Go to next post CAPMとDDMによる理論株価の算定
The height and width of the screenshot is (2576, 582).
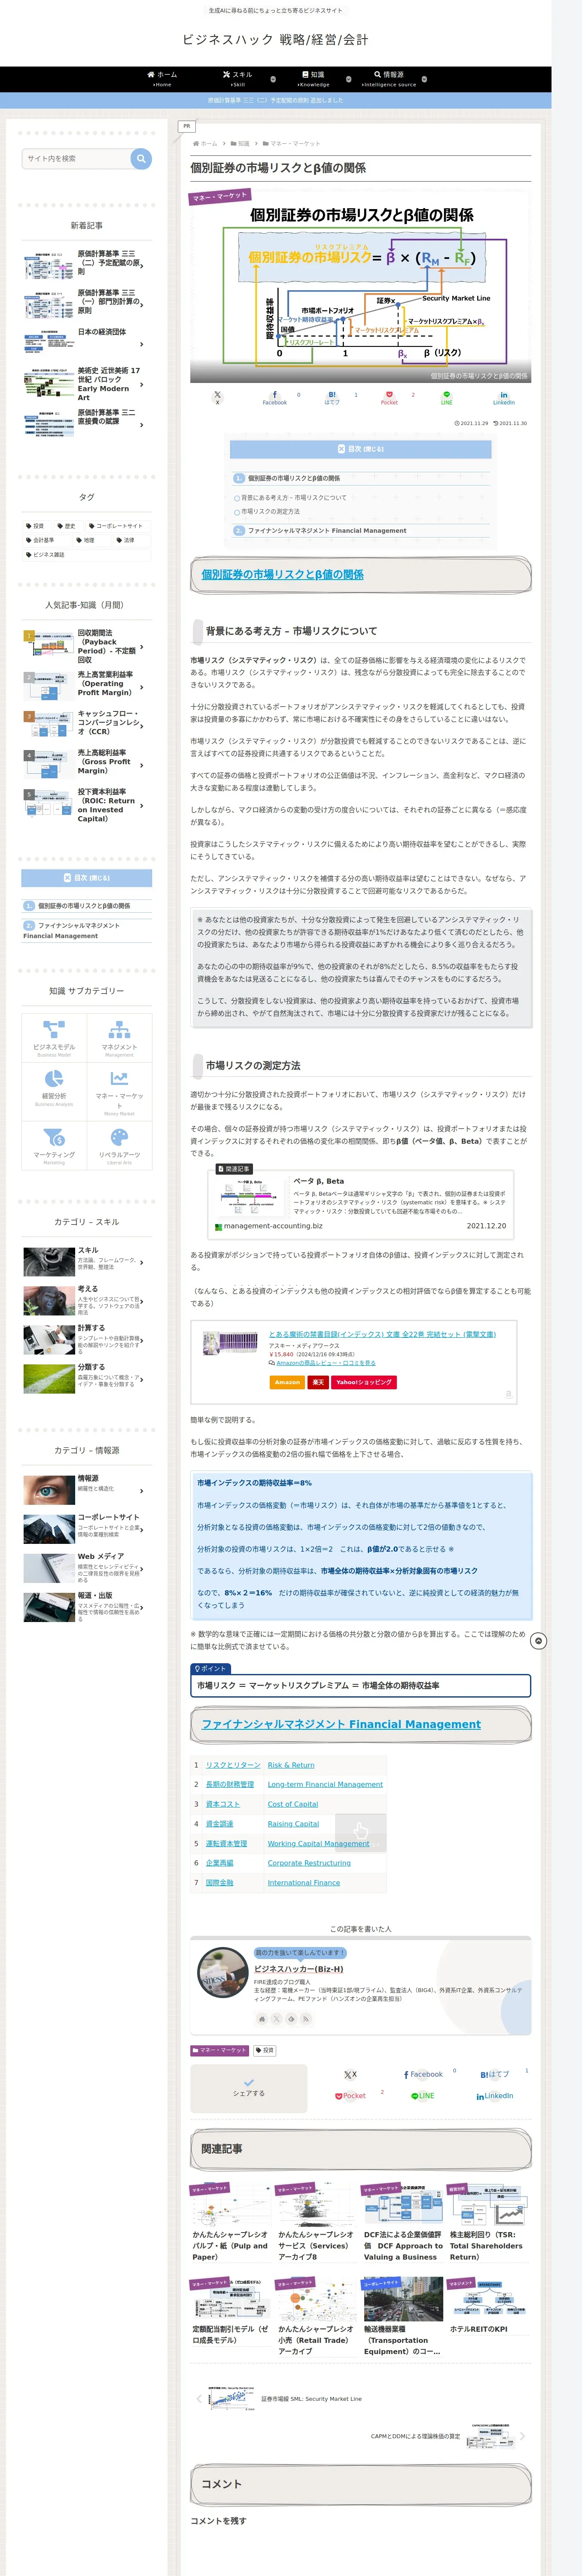point(447,2436)
